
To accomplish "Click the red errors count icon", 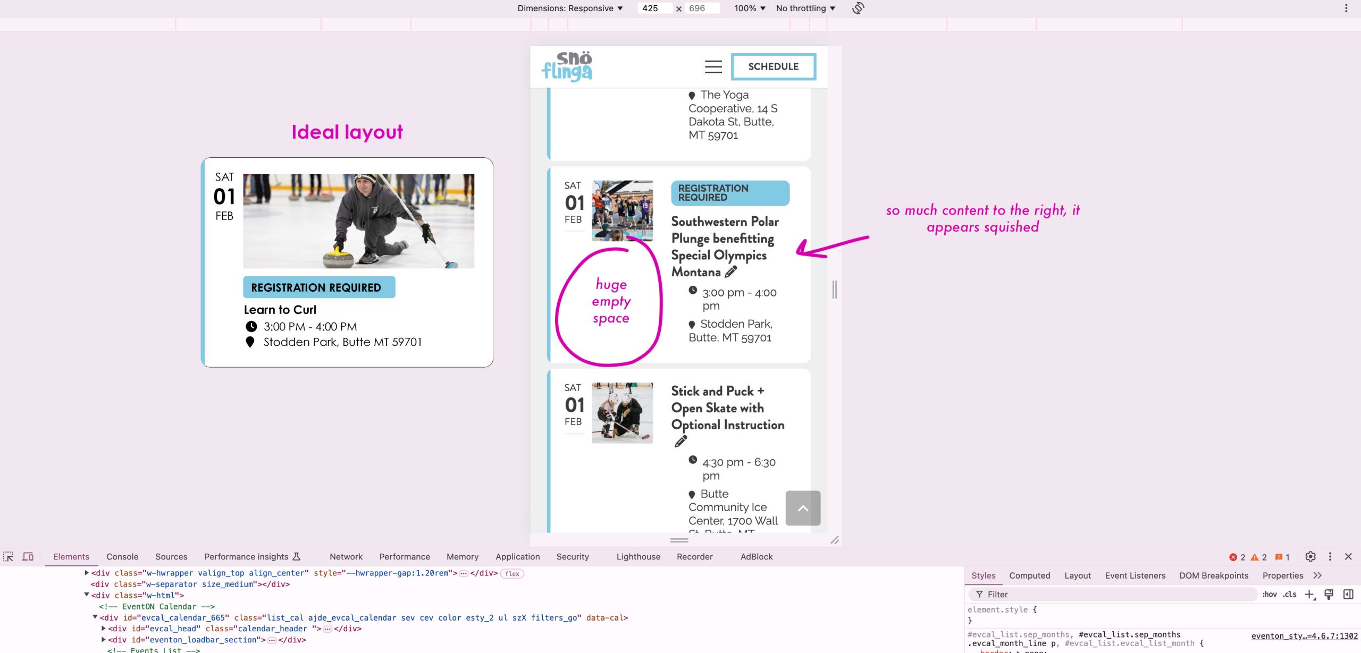I will point(1233,557).
